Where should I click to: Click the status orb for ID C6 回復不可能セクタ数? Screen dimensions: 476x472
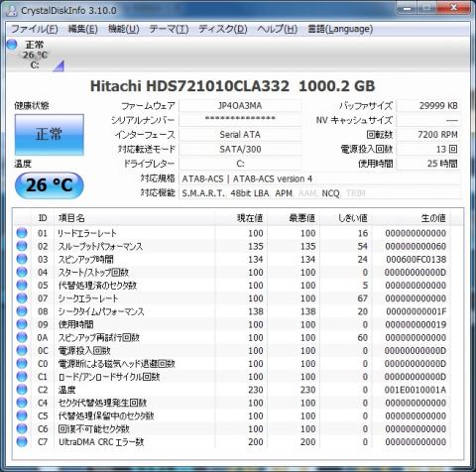[x=22, y=428]
